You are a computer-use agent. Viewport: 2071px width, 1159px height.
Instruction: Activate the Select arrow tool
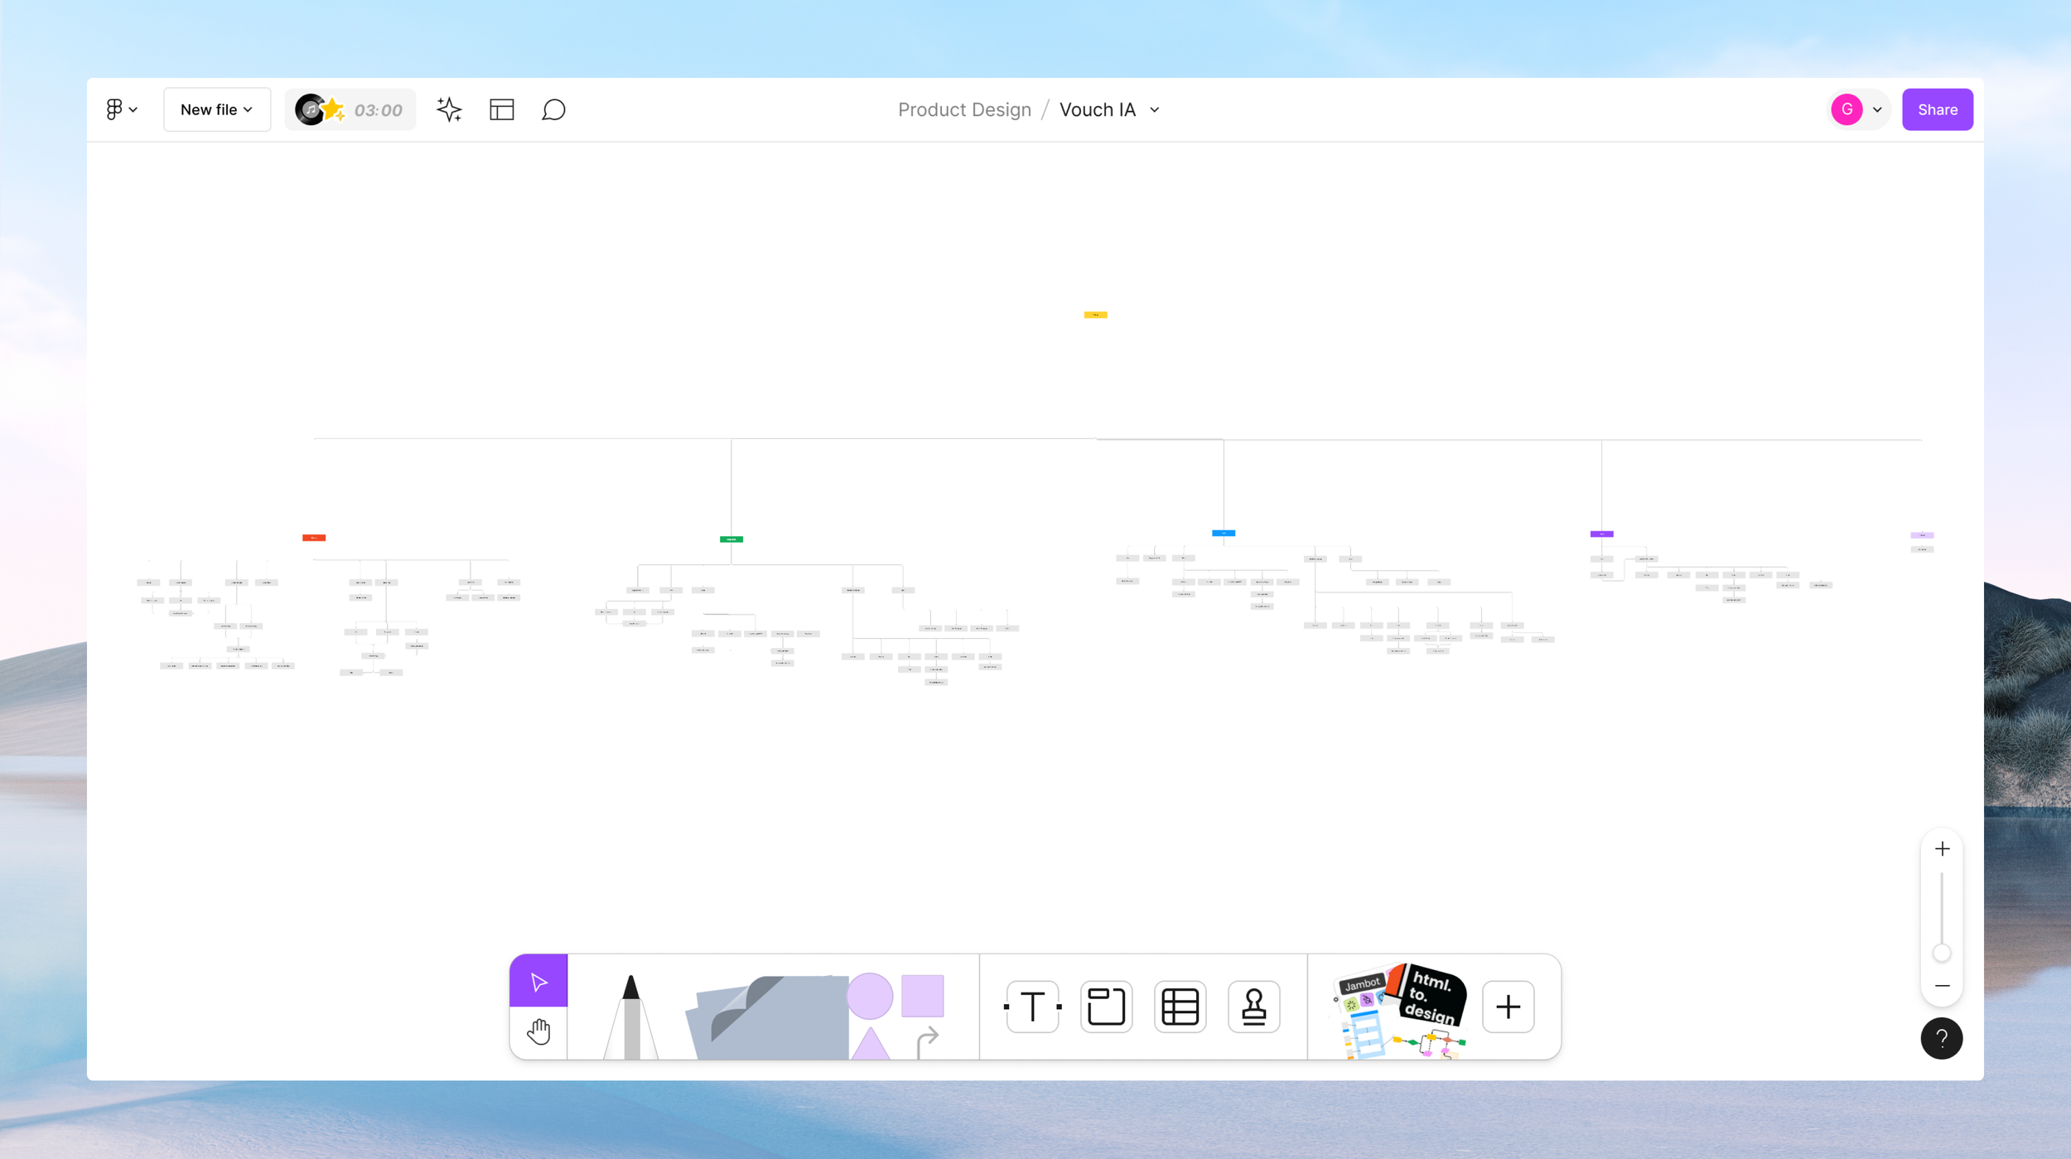pos(538,982)
